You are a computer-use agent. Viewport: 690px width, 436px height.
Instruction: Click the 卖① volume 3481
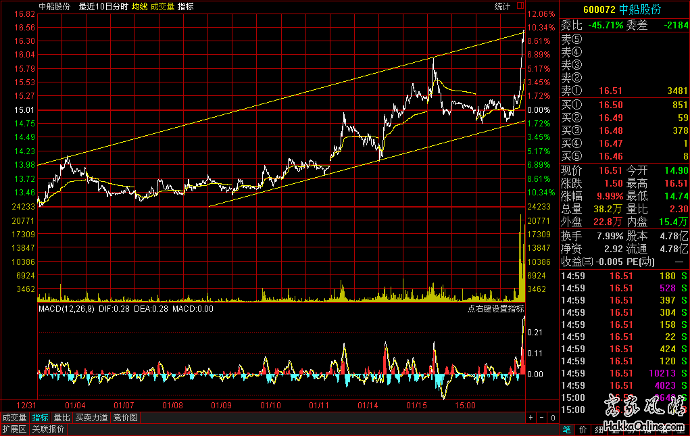click(678, 91)
